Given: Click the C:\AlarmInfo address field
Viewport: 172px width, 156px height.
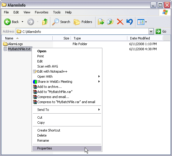Looking at the screenshot, I should tap(82, 32).
